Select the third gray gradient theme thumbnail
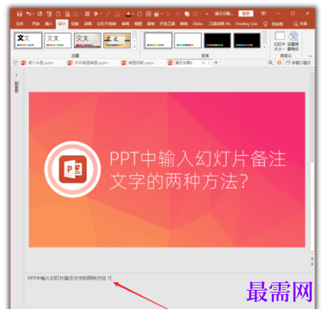Screen dimensions: 326x314 (87, 41)
